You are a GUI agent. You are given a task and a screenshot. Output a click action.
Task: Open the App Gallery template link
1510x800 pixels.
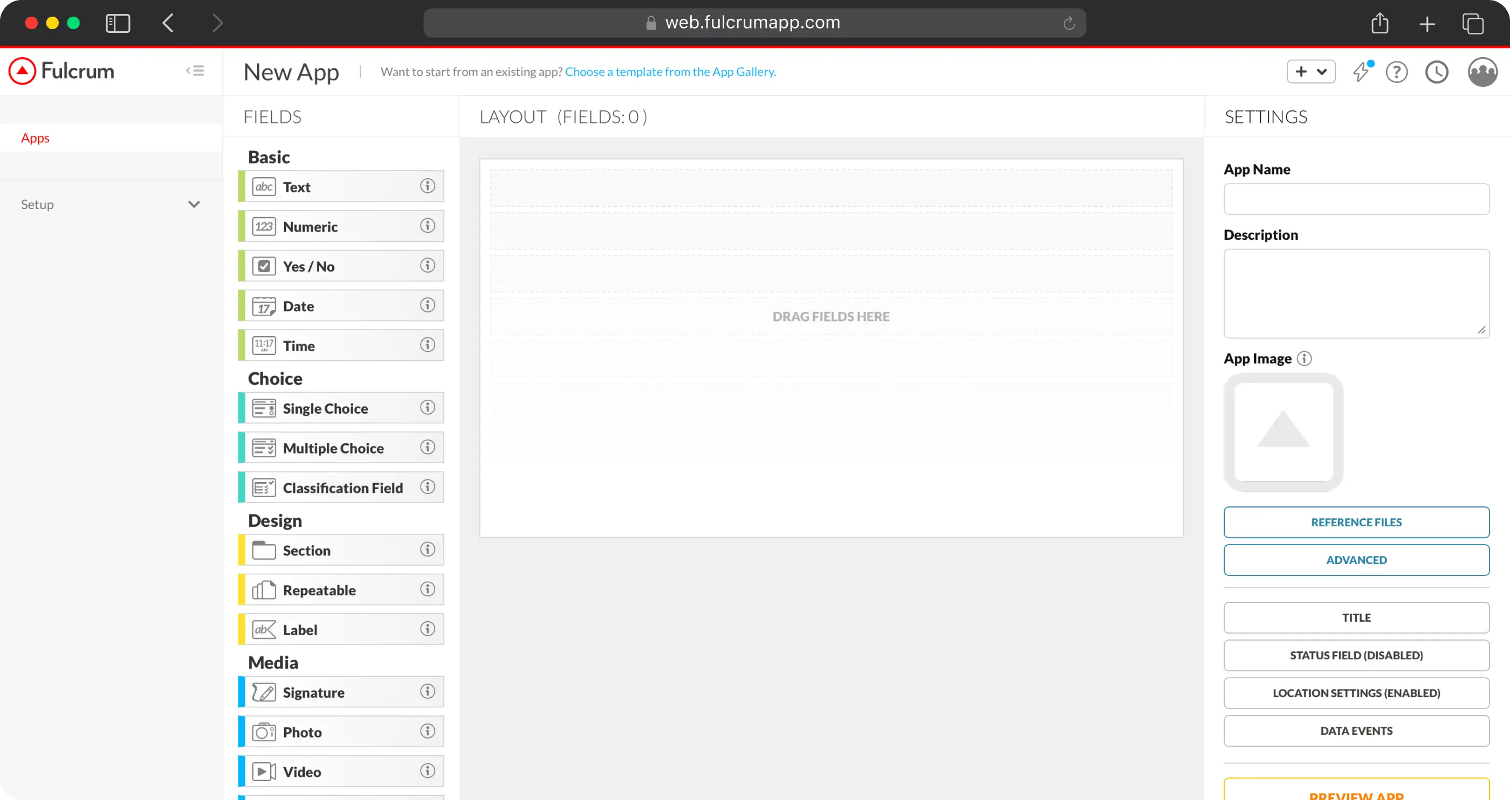coord(670,72)
